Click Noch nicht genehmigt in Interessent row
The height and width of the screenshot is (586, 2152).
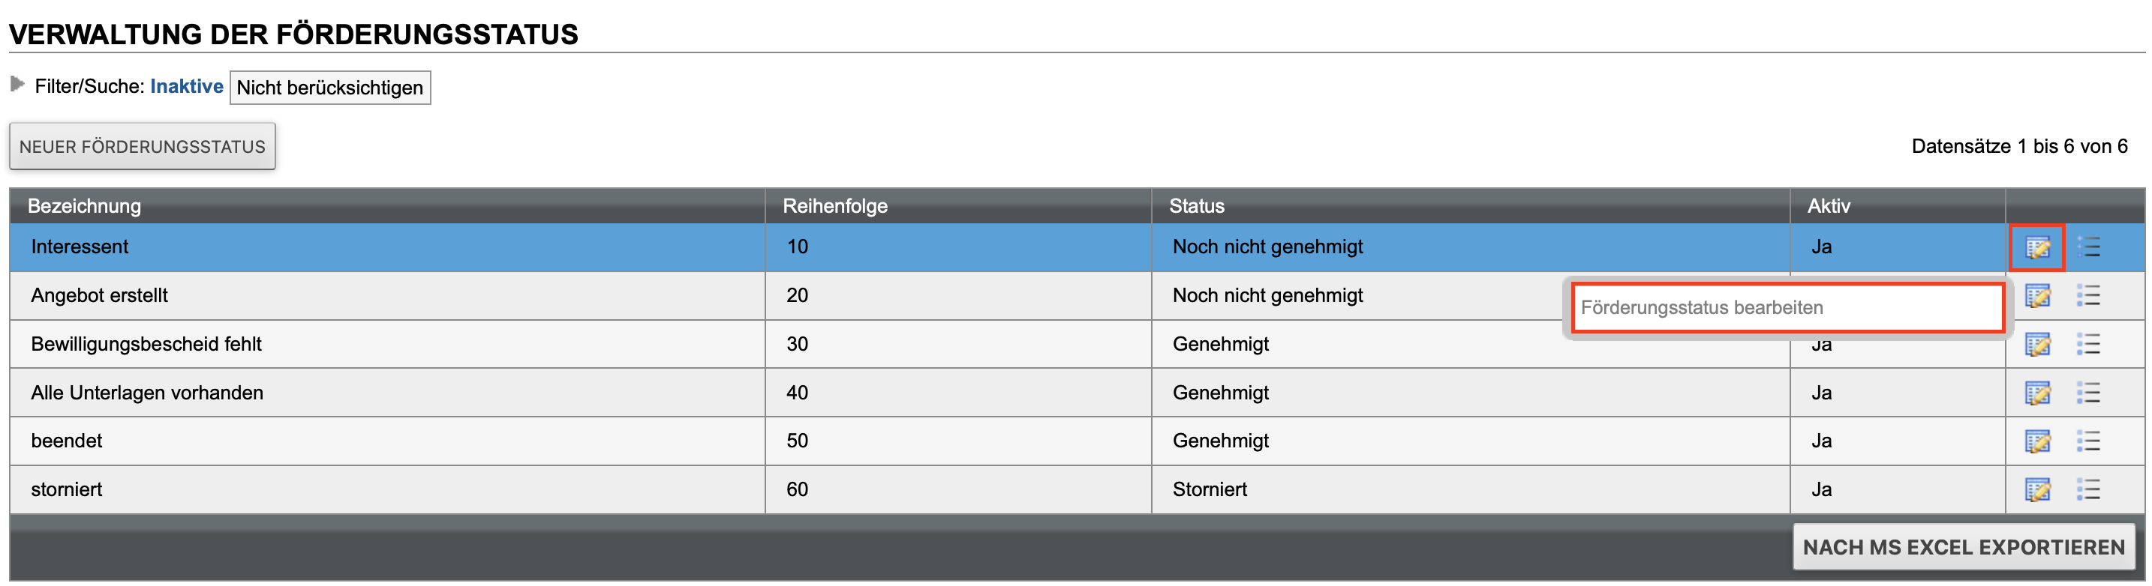(x=1267, y=247)
